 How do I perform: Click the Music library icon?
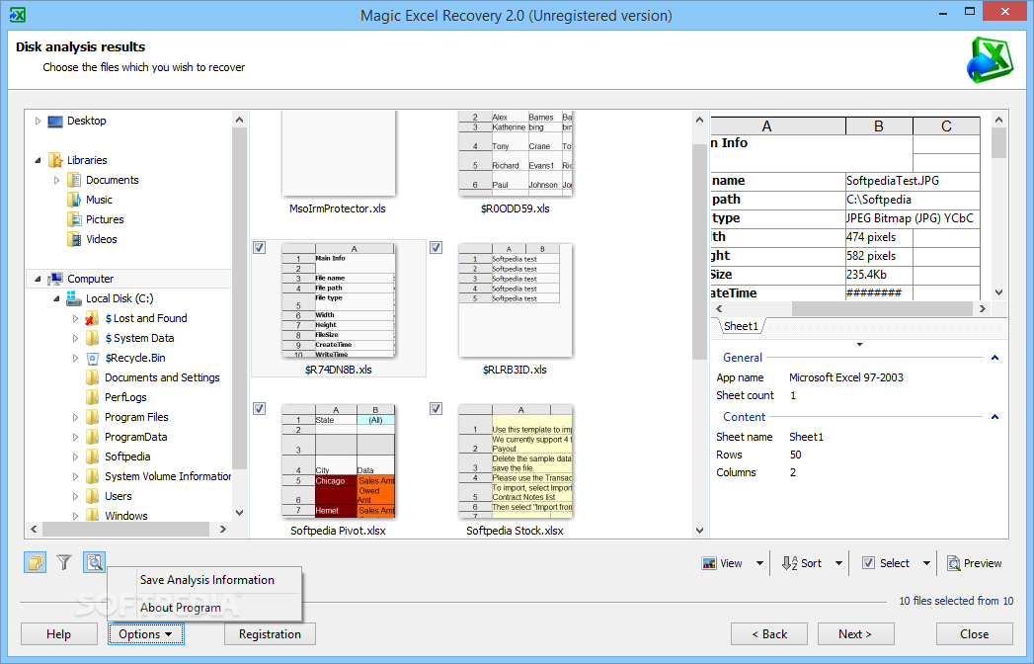74,200
